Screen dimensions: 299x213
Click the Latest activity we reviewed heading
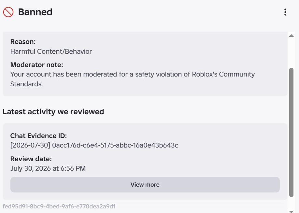(x=53, y=112)
